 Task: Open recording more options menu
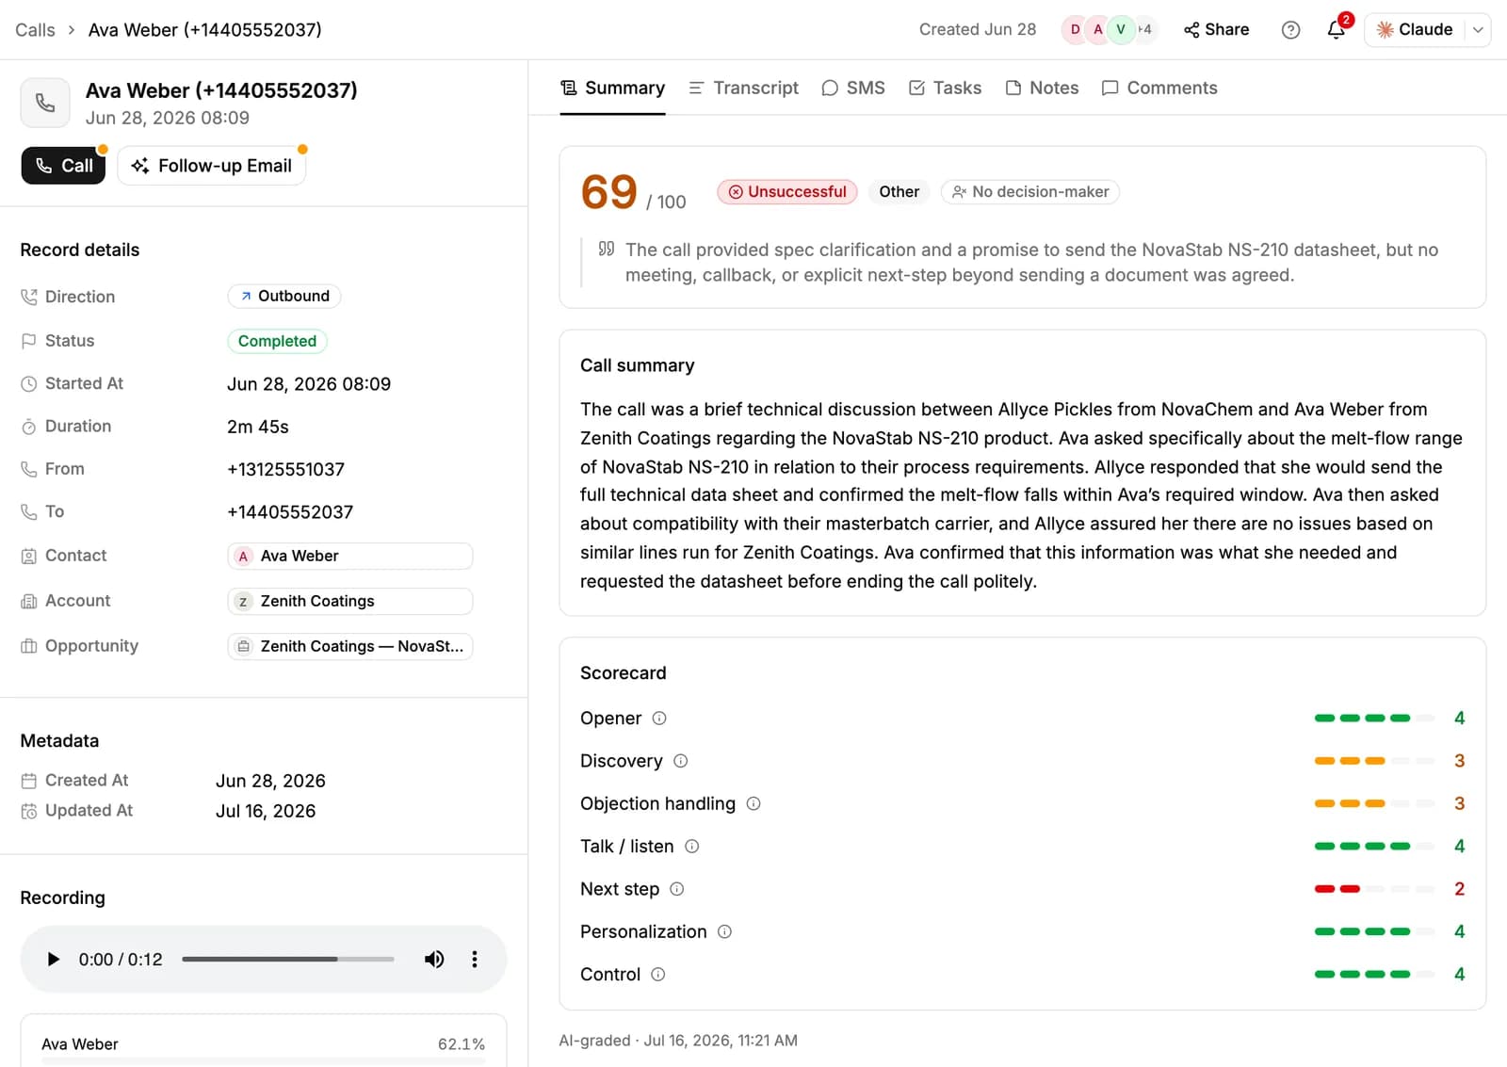point(475,960)
